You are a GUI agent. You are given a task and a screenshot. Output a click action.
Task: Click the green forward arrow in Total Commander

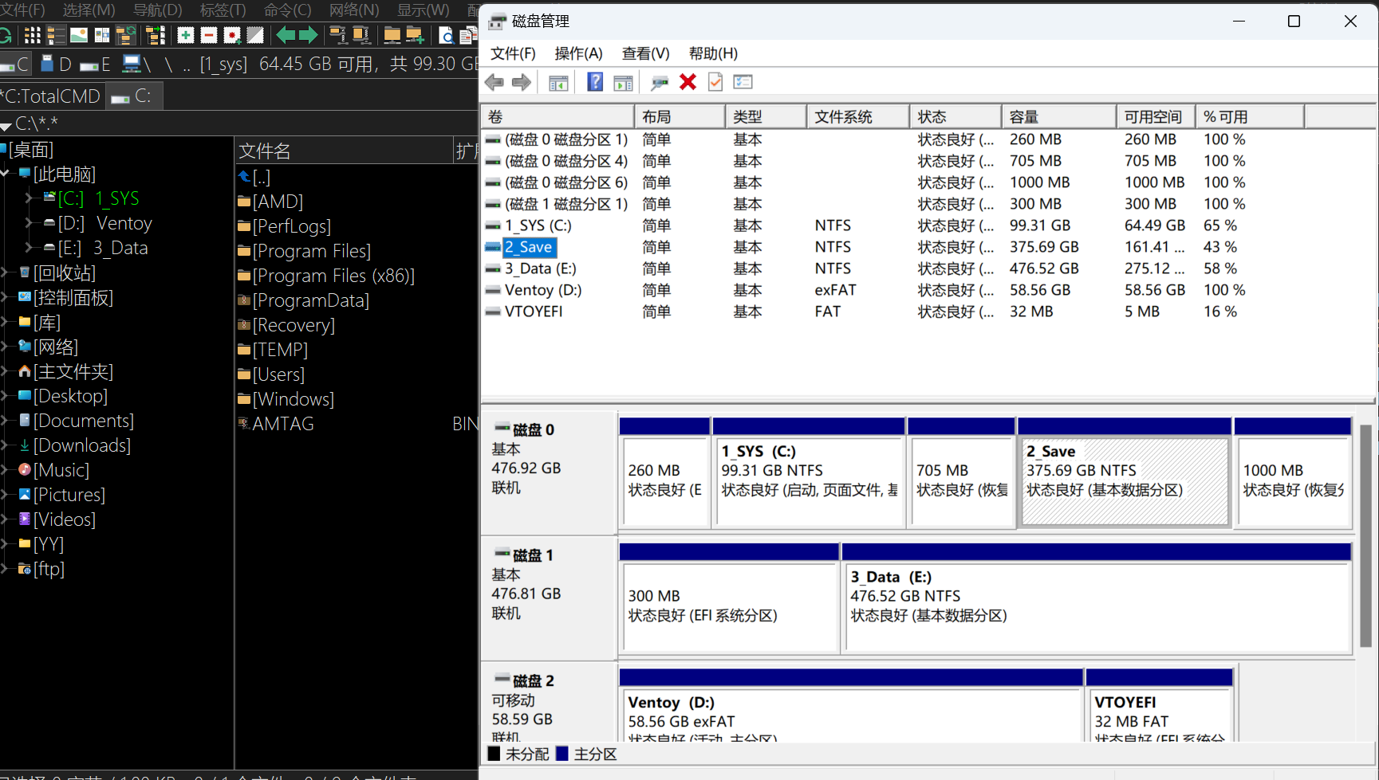click(x=308, y=35)
